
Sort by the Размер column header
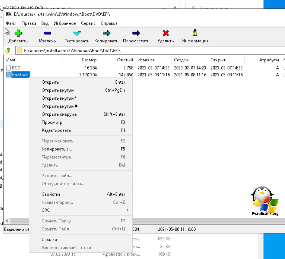coord(81,60)
